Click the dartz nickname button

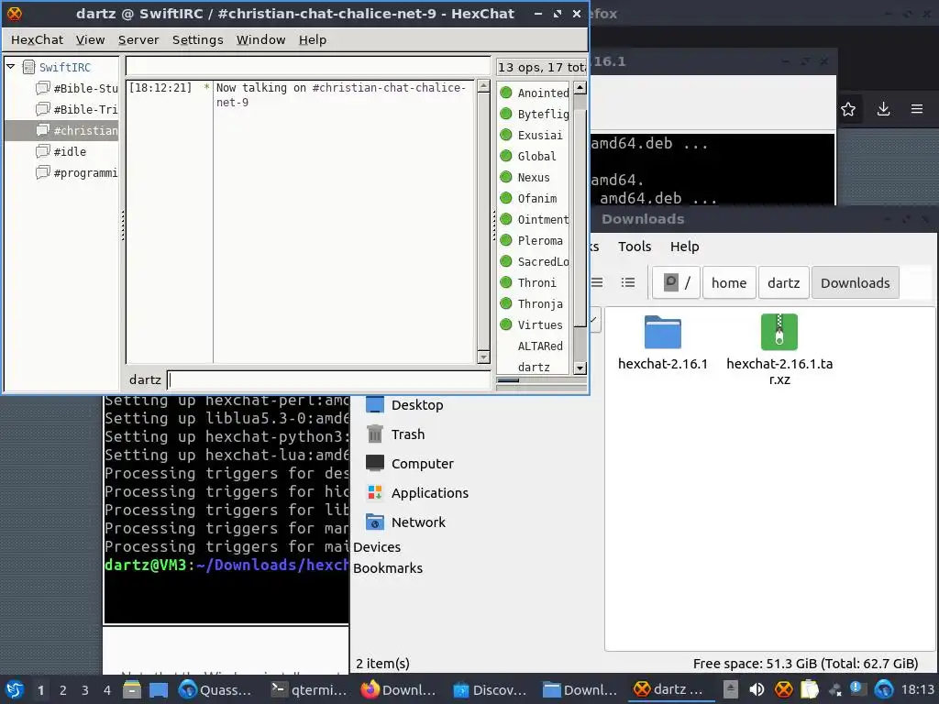(145, 379)
